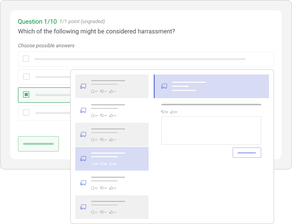Image resolution: width=292 pixels, height=224 pixels.
Task: Check the fourth answer option checkbox
Action: click(x=26, y=113)
